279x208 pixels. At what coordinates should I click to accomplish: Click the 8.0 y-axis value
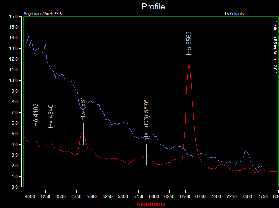click(x=15, y=102)
